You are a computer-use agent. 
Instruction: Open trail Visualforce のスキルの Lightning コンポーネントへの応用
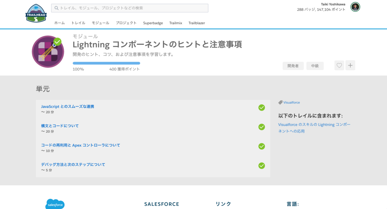click(x=314, y=128)
